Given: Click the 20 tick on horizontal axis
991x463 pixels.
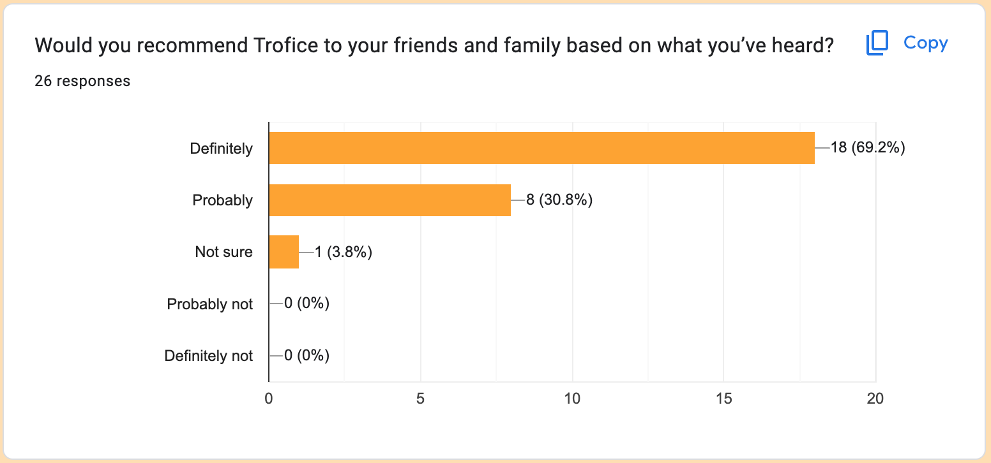Looking at the screenshot, I should (875, 399).
